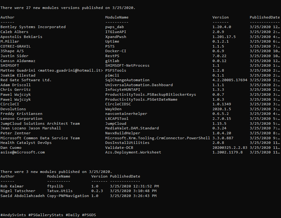Click author Bentley Systems Incorporated
This screenshot has height=218, width=281.
pos(33,27)
